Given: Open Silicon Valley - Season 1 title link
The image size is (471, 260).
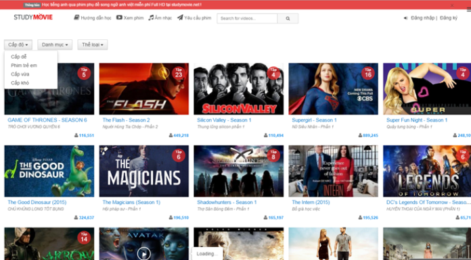Looking at the screenshot, I should 224,120.
